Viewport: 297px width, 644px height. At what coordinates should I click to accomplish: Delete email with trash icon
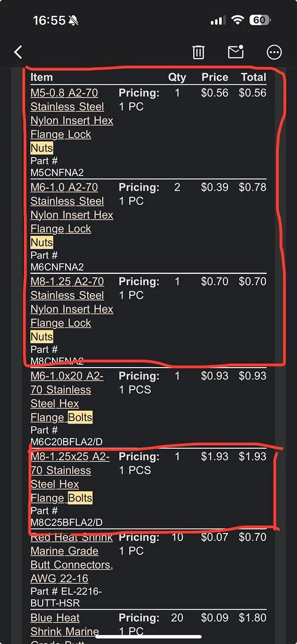coord(198,52)
